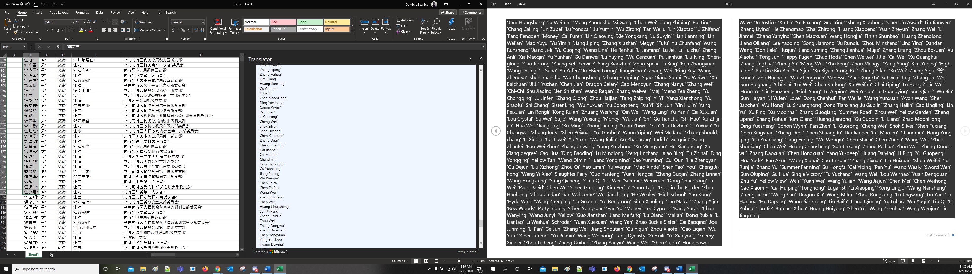Switch to Page Layout view in status bar

click(426, 261)
